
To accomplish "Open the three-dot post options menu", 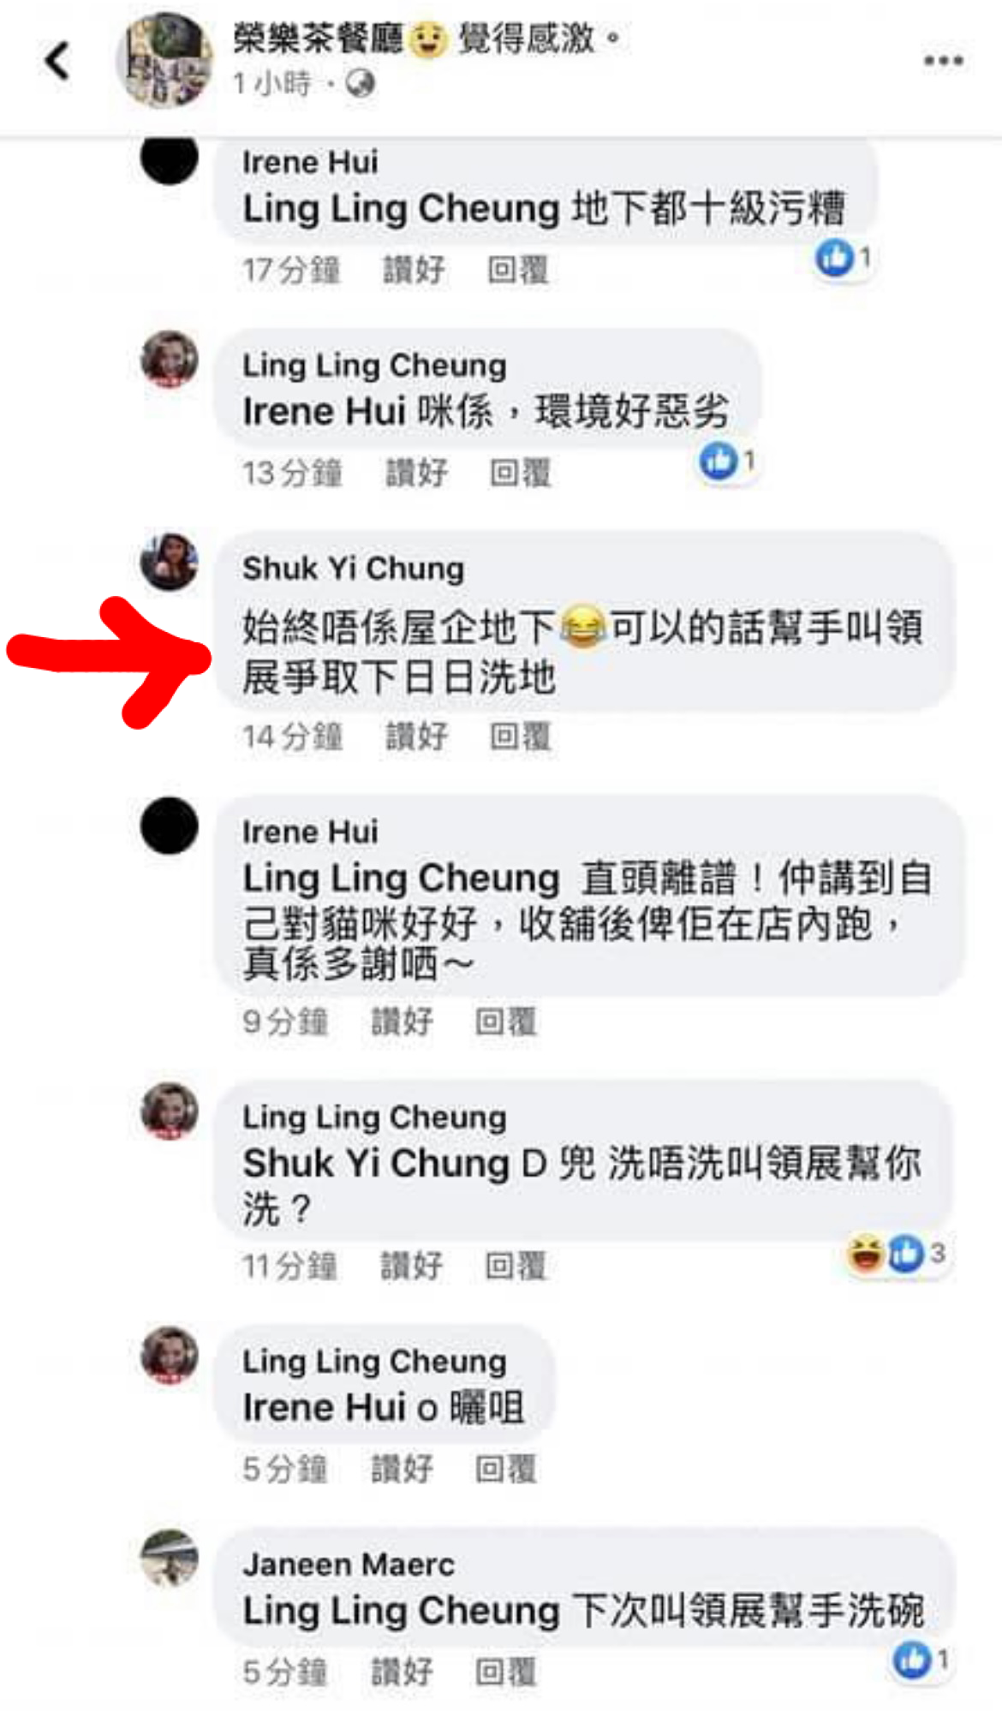I will pos(943,61).
